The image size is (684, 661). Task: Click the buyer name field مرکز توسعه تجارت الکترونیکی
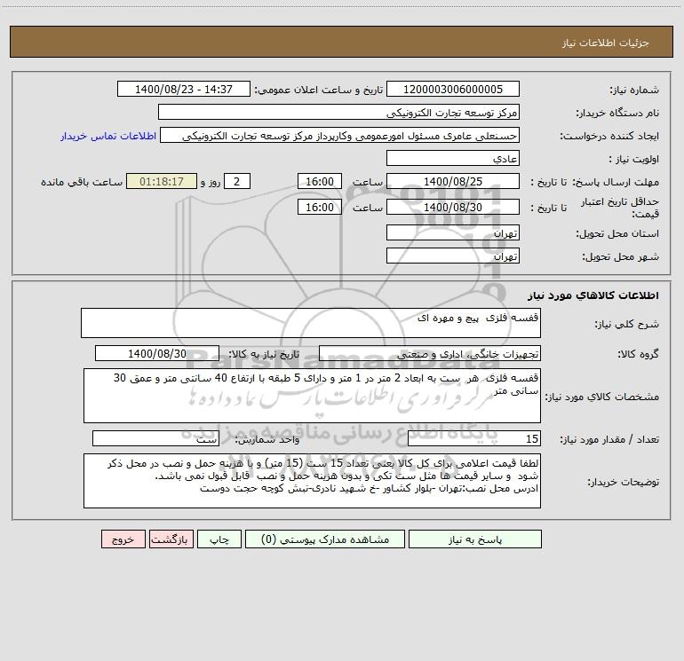click(x=338, y=112)
